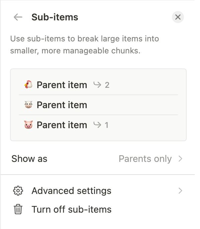Image resolution: width=200 pixels, height=229 pixels.
Task: Select the first Parent item row
Action: click(x=98, y=85)
